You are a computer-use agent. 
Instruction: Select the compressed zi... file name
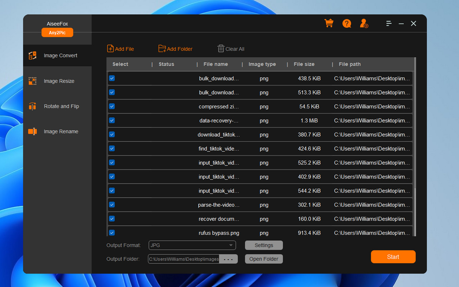[x=219, y=107]
